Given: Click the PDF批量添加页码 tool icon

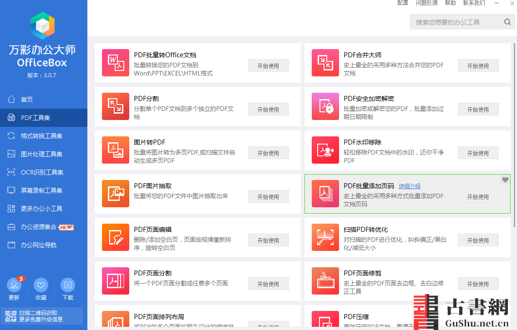Looking at the screenshot, I should click(325, 194).
